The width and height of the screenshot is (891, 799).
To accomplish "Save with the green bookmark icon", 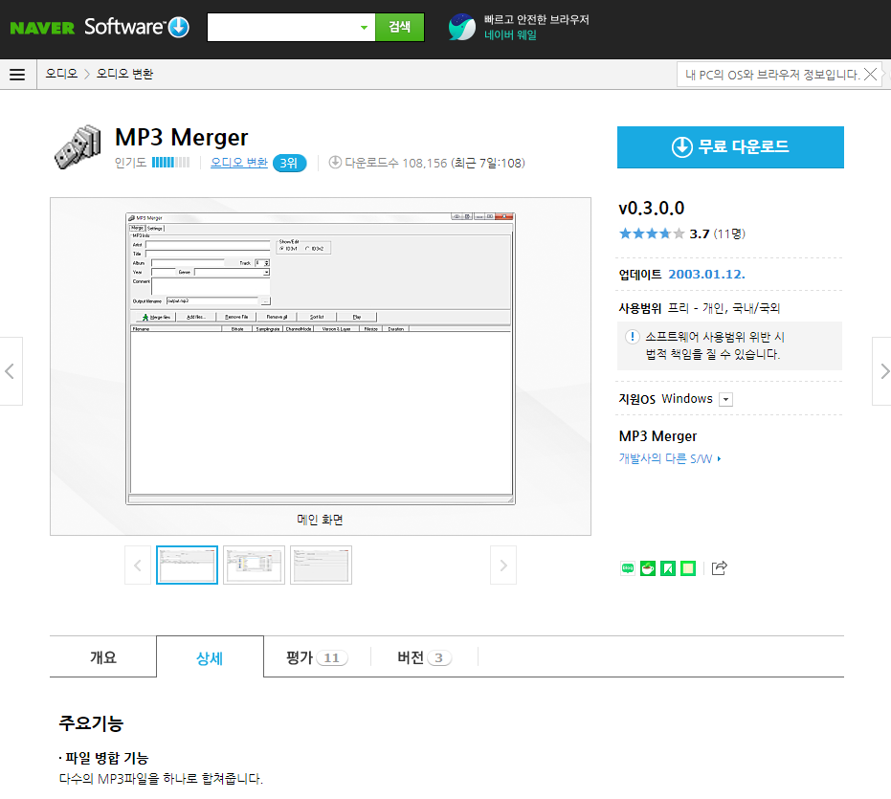I will pos(668,568).
